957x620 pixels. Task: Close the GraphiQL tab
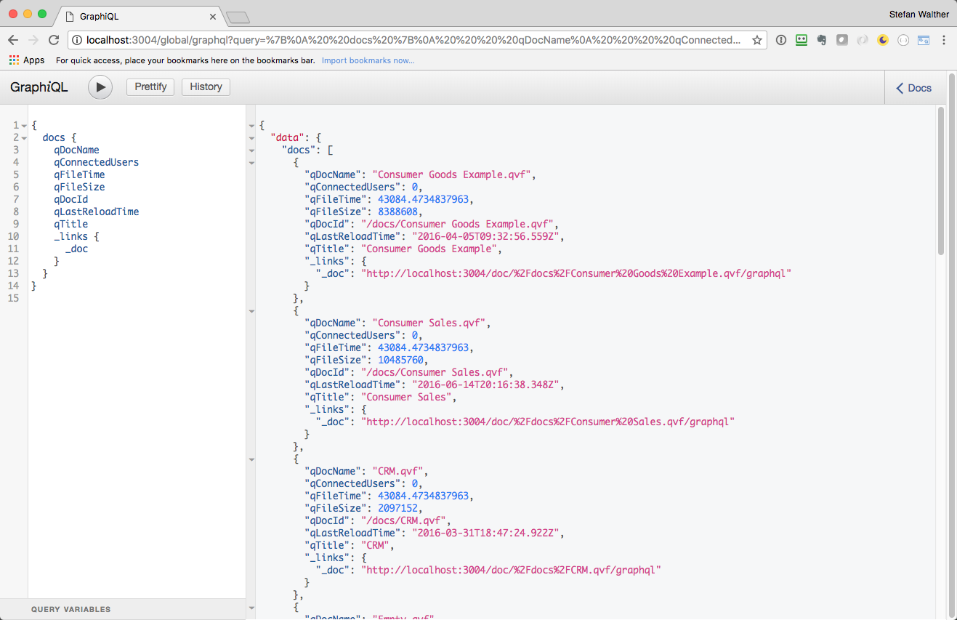pos(213,15)
